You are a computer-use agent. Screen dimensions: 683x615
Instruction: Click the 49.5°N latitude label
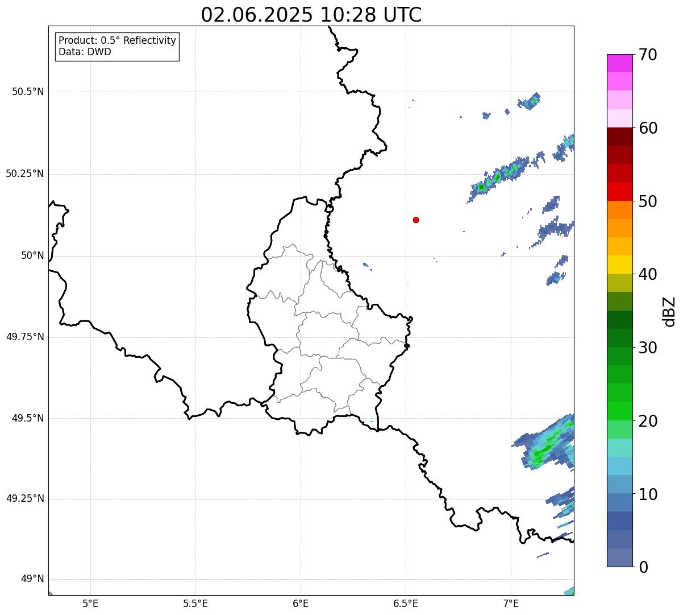click(x=28, y=418)
